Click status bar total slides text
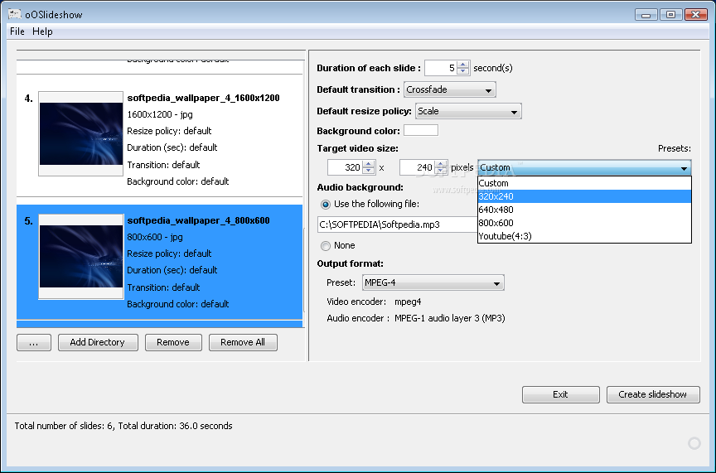Viewport: 716px width, 473px height. tap(123, 426)
